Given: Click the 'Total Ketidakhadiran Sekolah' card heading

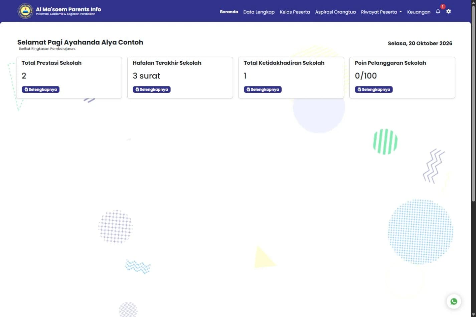Looking at the screenshot, I should coord(284,63).
